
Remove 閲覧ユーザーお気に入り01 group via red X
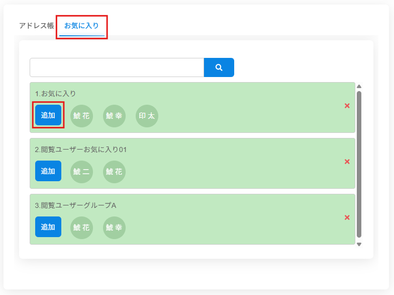click(x=347, y=162)
